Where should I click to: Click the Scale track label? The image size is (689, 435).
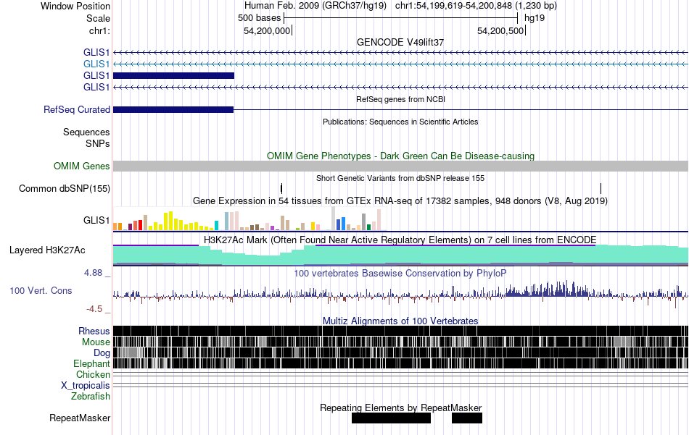click(x=98, y=18)
